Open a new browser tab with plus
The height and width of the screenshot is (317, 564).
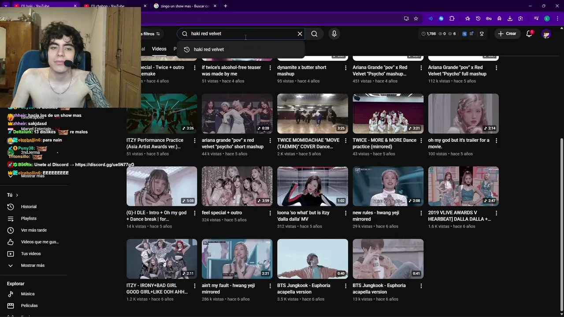226,6
